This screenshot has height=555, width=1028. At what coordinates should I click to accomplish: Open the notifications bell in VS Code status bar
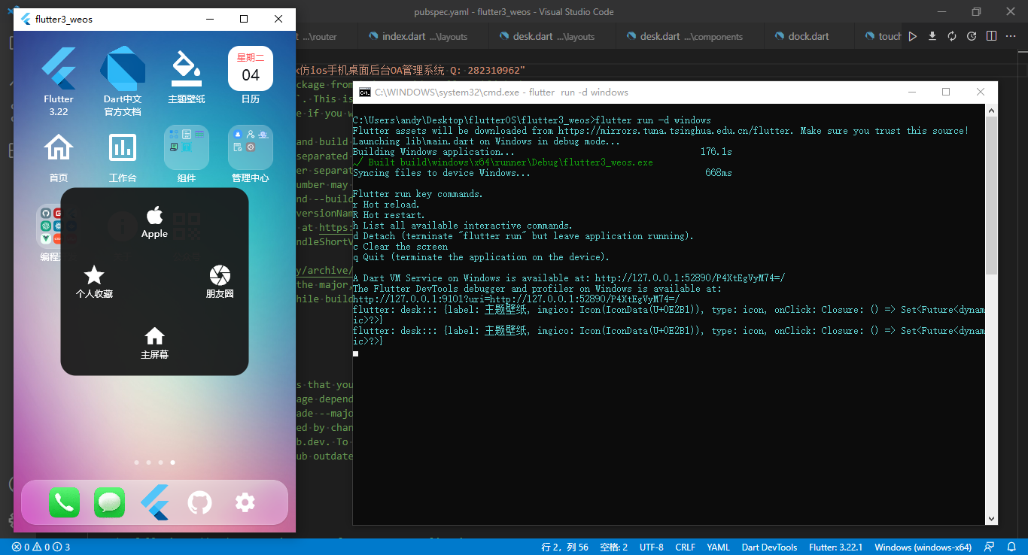pos(1011,547)
